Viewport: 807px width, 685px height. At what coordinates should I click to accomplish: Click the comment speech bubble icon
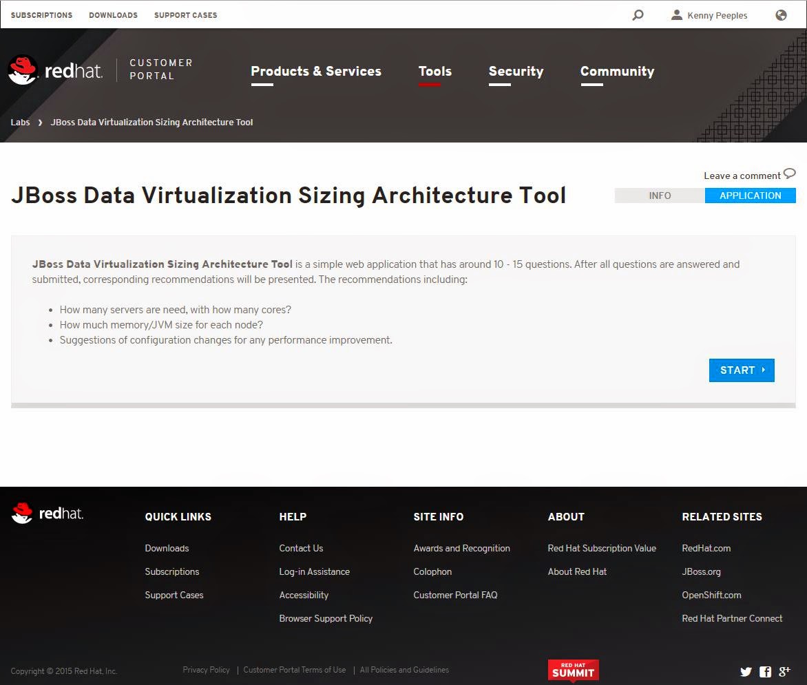tap(790, 173)
